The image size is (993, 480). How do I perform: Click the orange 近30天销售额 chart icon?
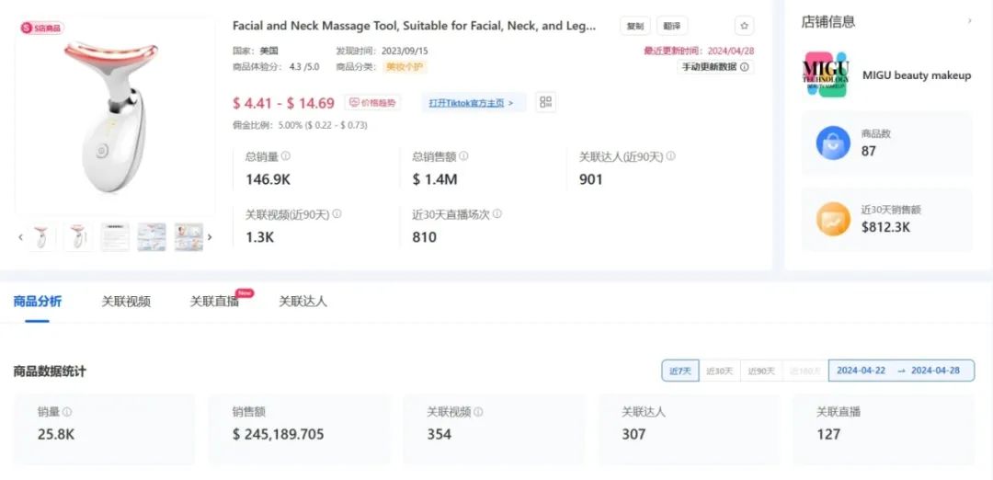(x=833, y=219)
